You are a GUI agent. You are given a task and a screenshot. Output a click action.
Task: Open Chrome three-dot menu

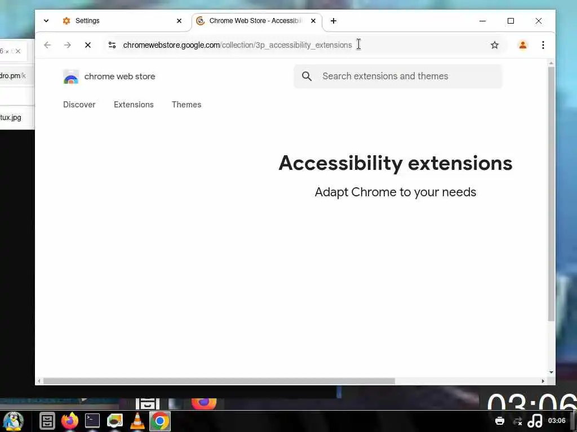543,45
